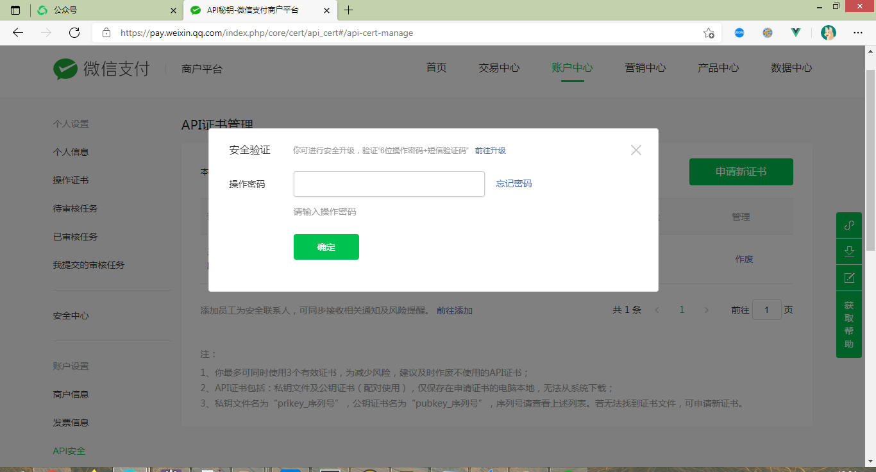Open 安全中心 in the sidebar
This screenshot has width=876, height=472.
click(71, 316)
